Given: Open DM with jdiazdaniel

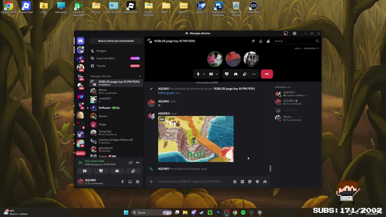Looking at the screenshot, I should click(116, 149).
